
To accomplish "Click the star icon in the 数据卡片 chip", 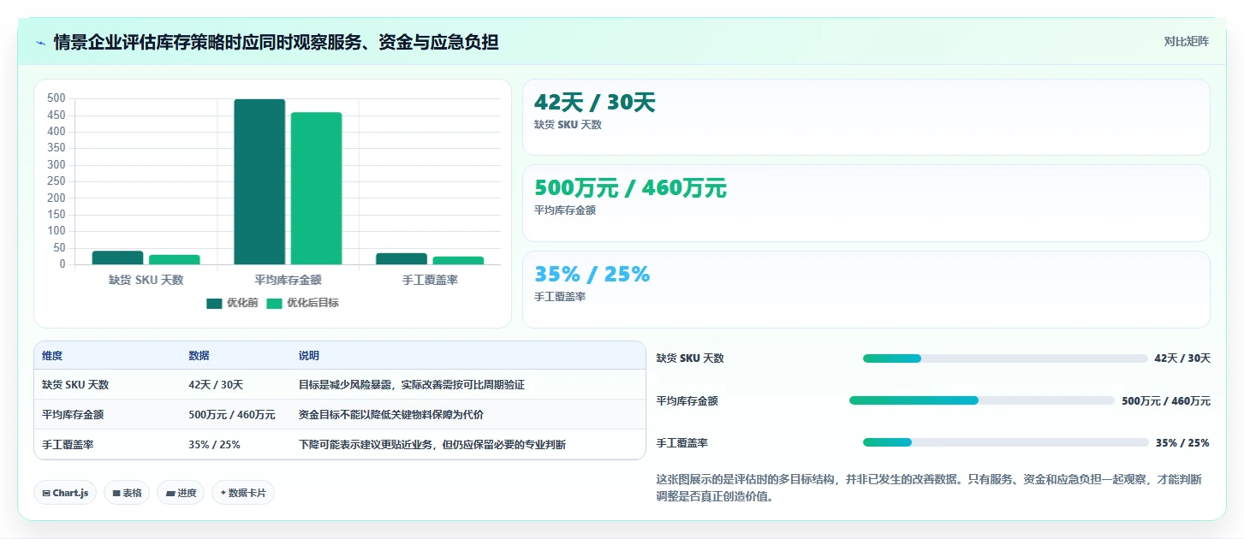I will click(x=223, y=493).
